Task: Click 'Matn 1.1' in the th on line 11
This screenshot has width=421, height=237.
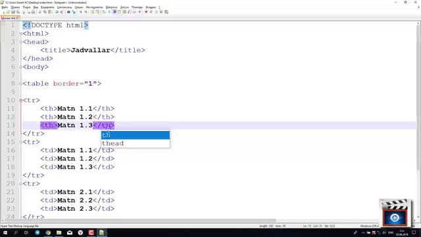Action: (x=75, y=109)
